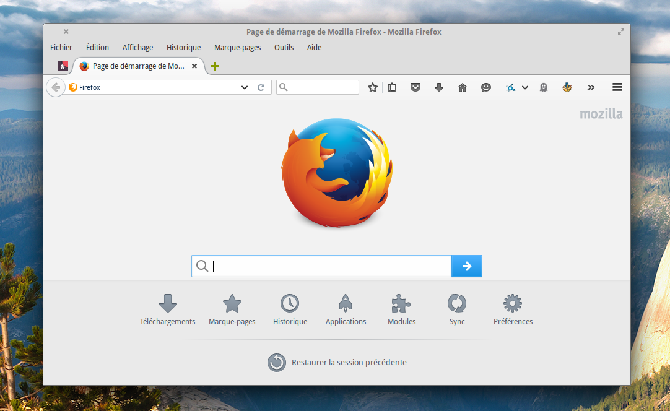This screenshot has width=670, height=411.
Task: Open the Édition menu
Action: (97, 48)
